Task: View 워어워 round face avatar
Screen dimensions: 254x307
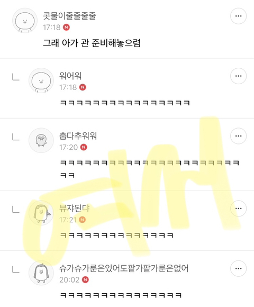Action: click(x=41, y=80)
